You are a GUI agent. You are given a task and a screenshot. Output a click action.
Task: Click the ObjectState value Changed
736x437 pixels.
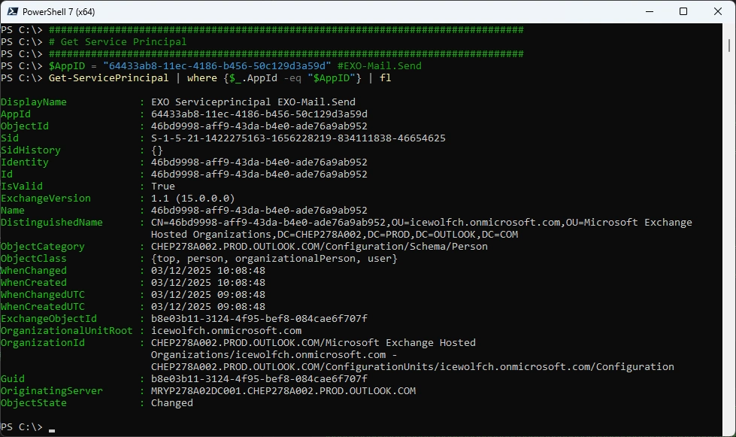(171, 403)
